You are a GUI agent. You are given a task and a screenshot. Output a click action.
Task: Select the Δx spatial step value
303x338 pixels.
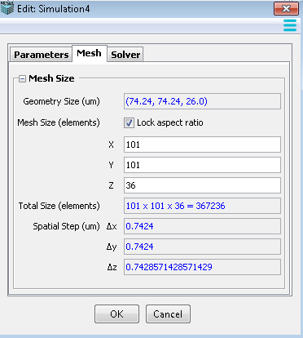pyautogui.click(x=202, y=226)
